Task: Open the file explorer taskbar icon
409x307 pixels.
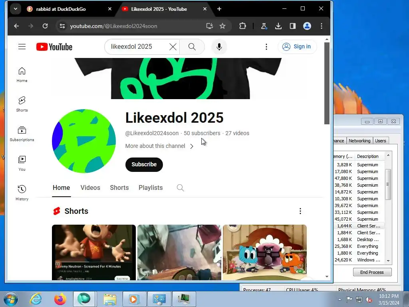Action: 110,299
